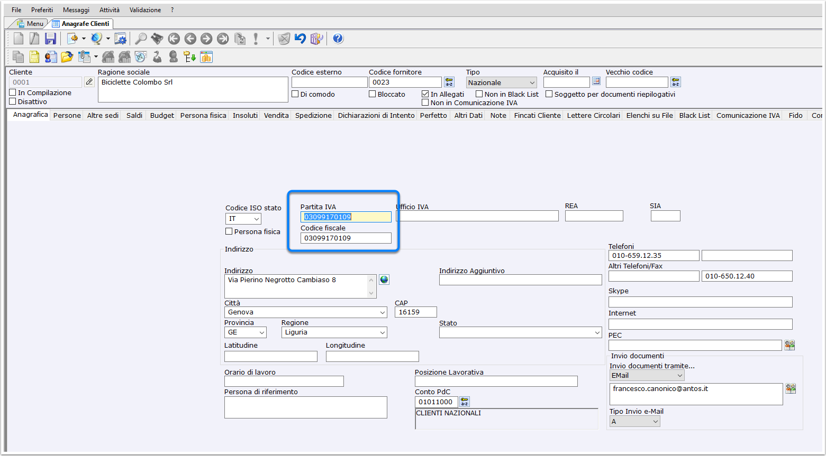Image resolution: width=826 pixels, height=456 pixels.
Task: Click the globe toolbar icon
Action: pyautogui.click(x=96, y=39)
